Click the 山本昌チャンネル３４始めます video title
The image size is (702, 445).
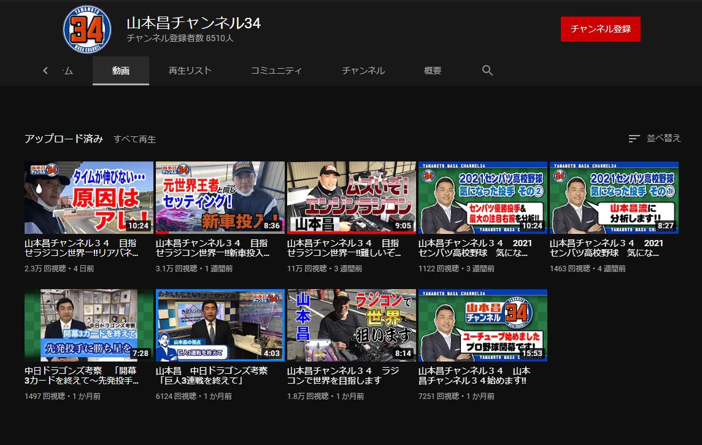[474, 376]
